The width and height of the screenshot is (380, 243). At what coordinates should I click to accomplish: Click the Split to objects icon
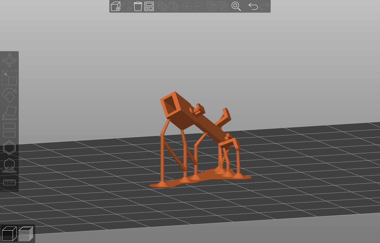(x=212, y=6)
